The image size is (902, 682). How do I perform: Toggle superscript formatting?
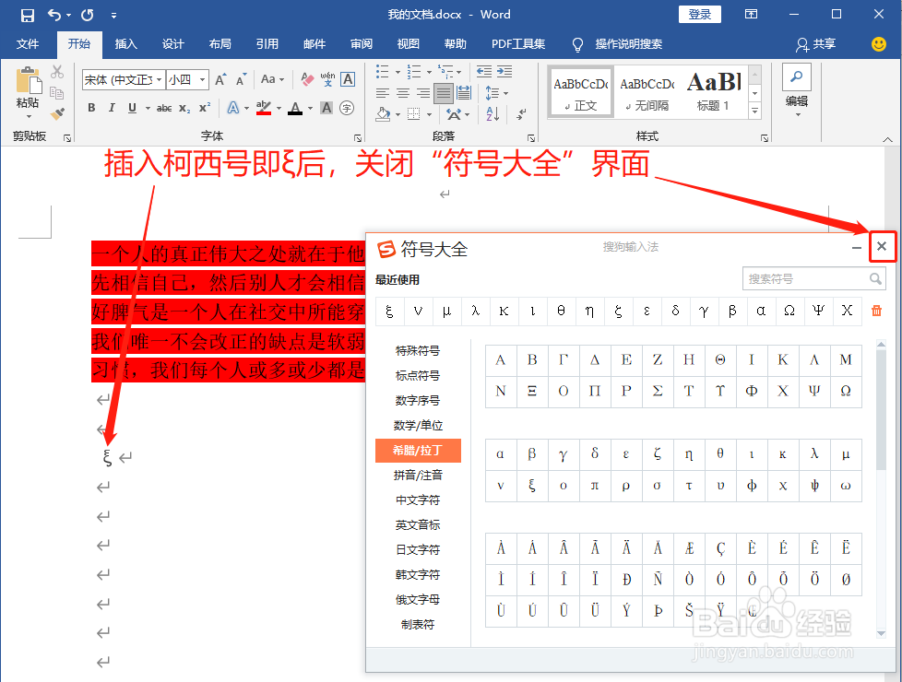205,108
